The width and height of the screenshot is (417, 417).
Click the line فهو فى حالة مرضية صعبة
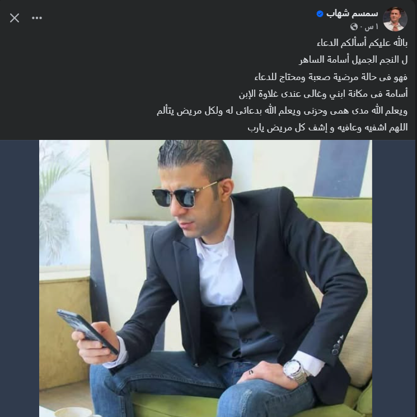[331, 77]
